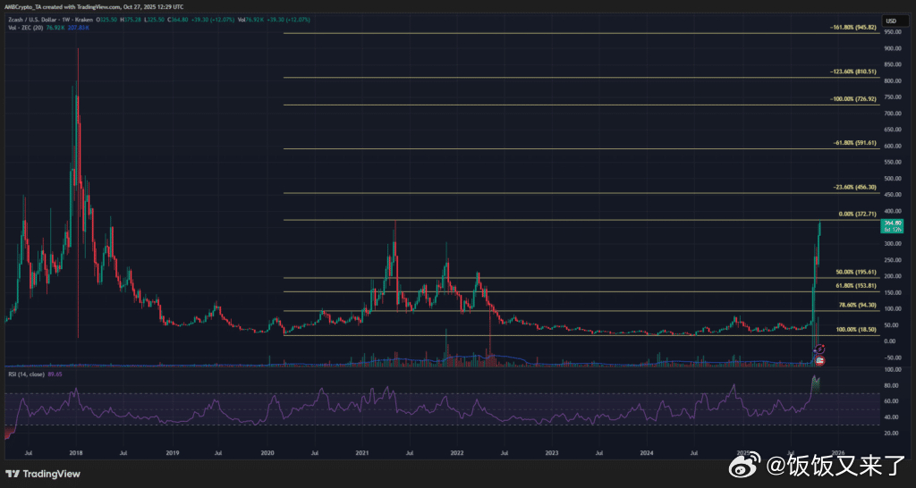Viewport: 916px width, 488px height.
Task: Select the 78.60% (94.30) Fibonacci label
Action: click(x=858, y=306)
